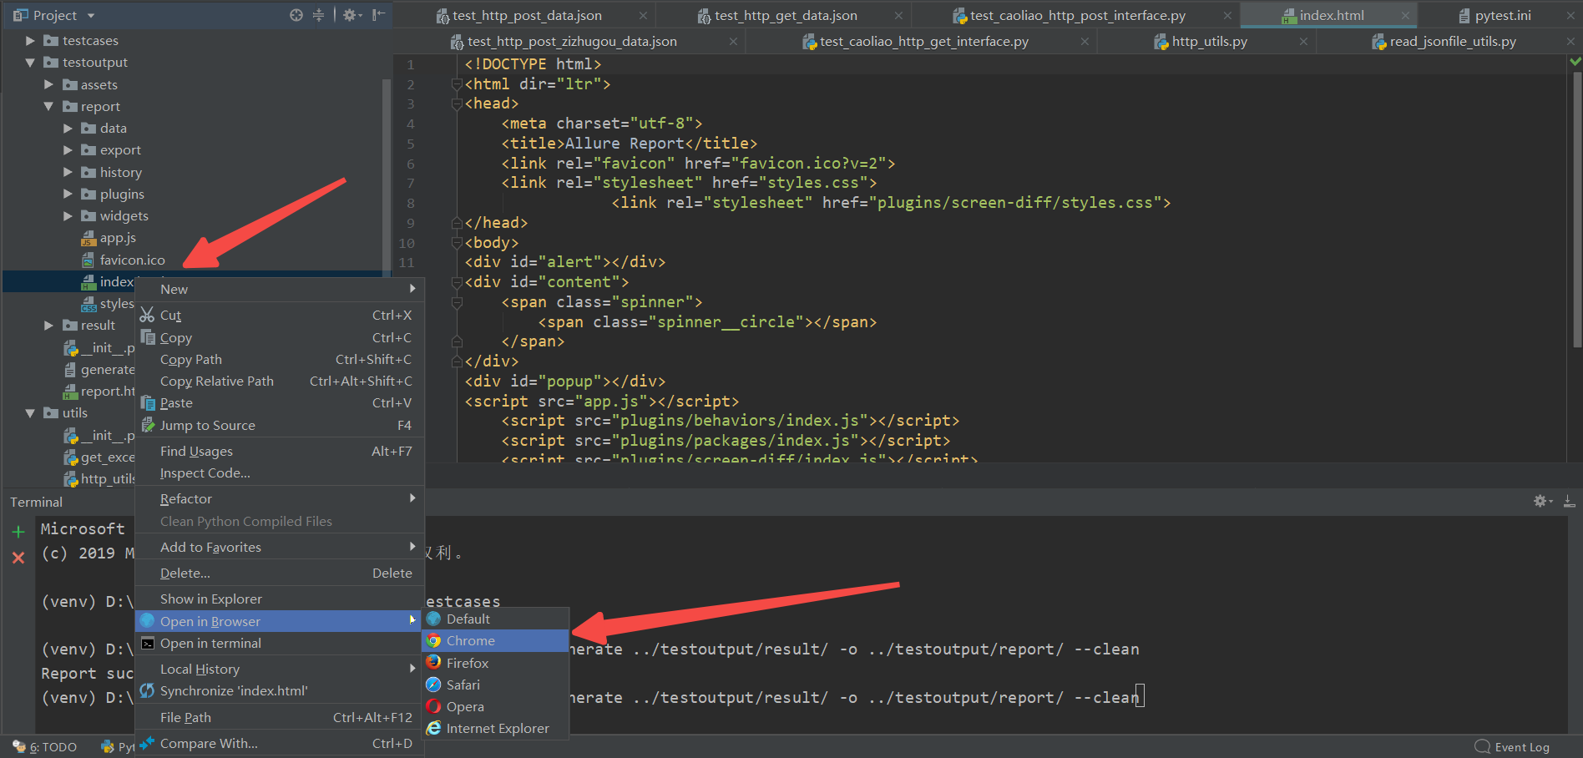Click the scroll-from-source target icon in Project toolbar
1583x758 pixels.
tap(296, 15)
